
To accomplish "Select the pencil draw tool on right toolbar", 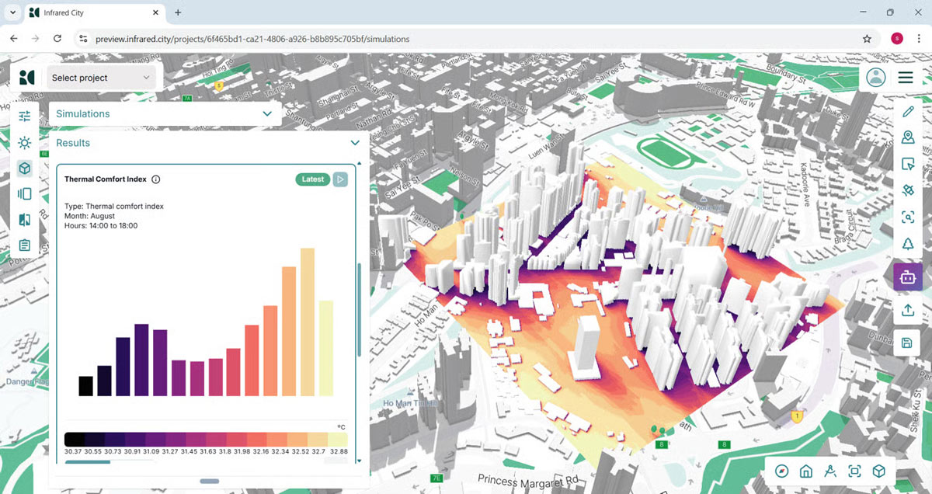I will pyautogui.click(x=907, y=112).
